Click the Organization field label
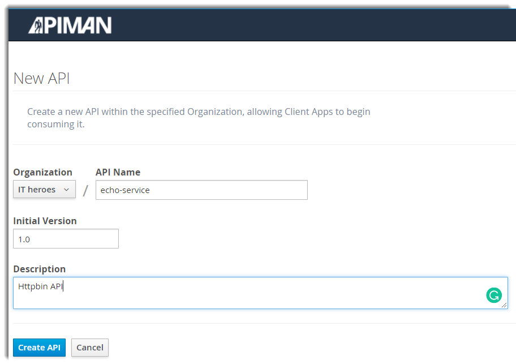This screenshot has height=364, width=516. pos(43,172)
